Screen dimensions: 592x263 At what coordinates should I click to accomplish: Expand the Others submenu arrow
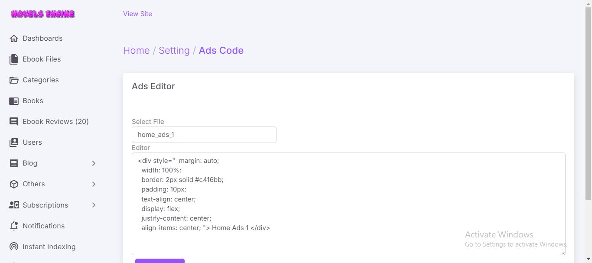(x=94, y=184)
